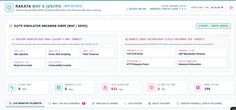Click the code brackets icon beside Vektor Eksploitasi
Viewport: 236px width, 110px height.
point(13,39)
